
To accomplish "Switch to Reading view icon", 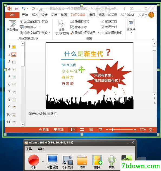I will tap(91, 130).
